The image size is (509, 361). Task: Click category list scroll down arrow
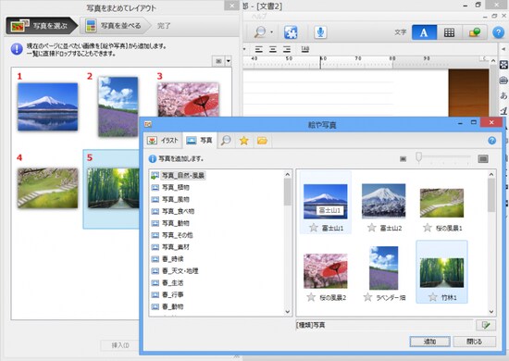(288, 311)
